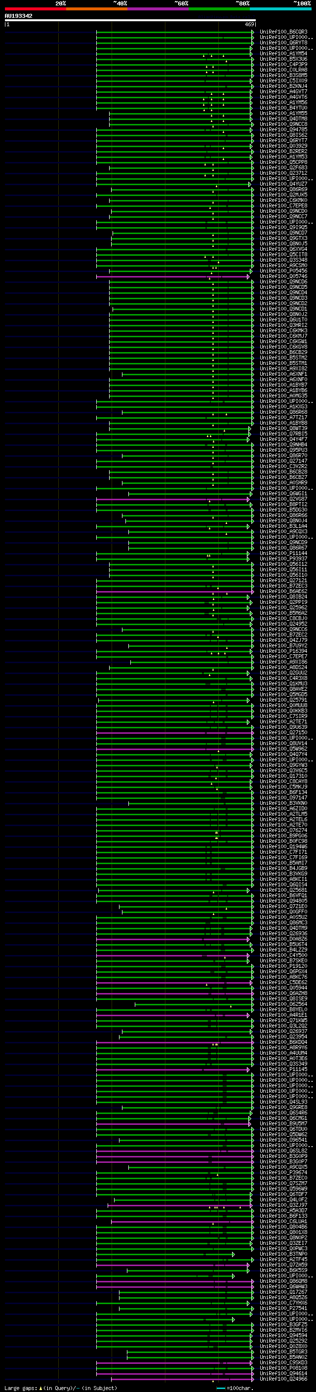
Task: Select the UniRef100_Q1KMU3 label
Action: 283,683
